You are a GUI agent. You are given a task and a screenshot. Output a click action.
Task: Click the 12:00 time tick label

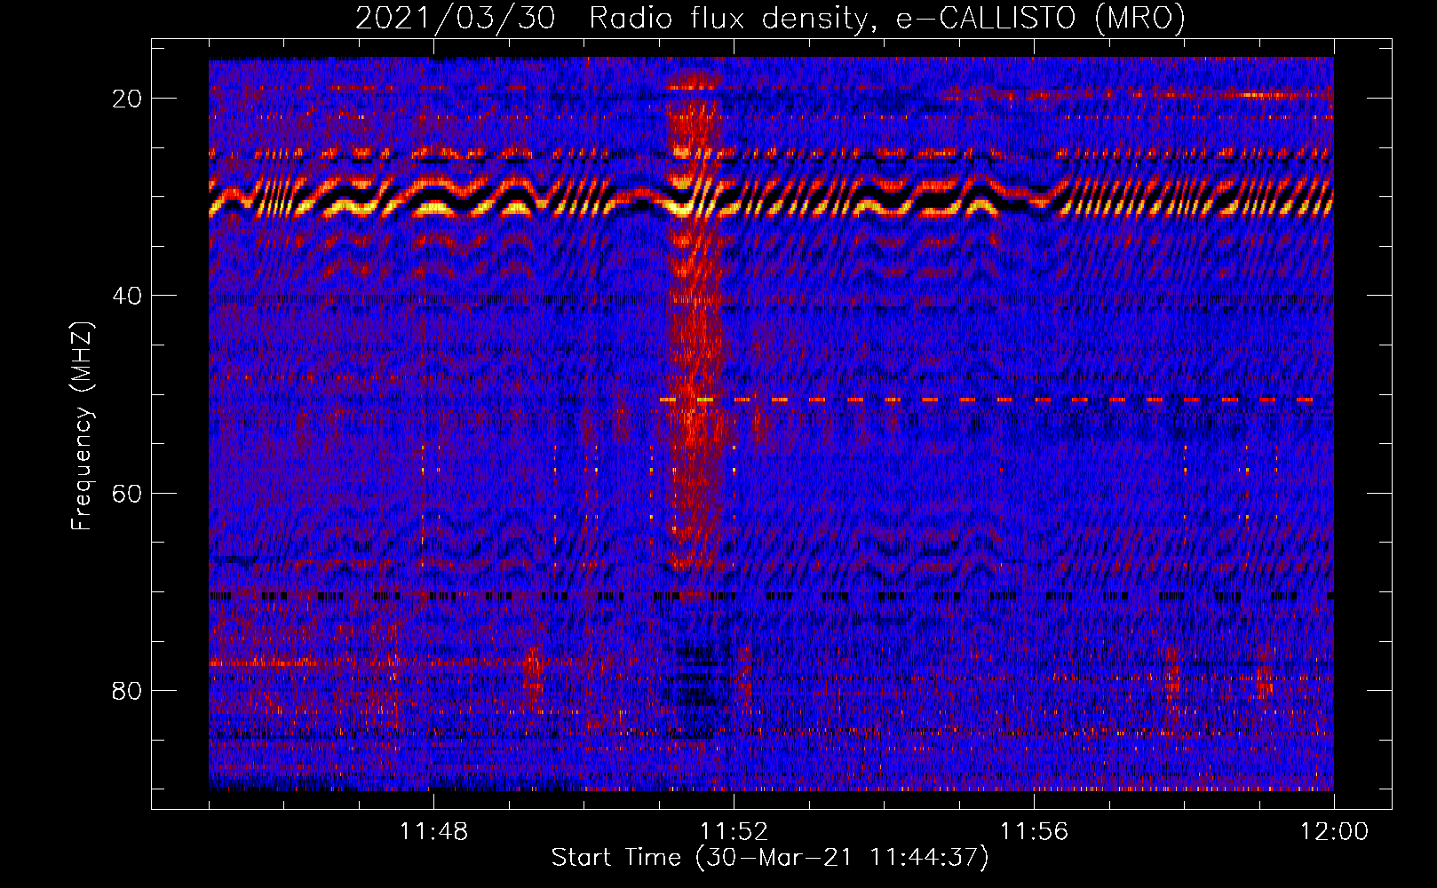coord(1334,831)
